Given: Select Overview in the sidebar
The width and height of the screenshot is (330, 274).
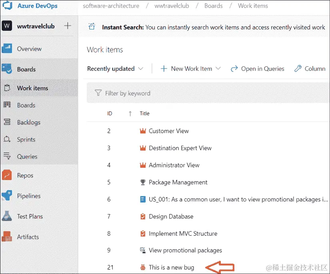Looking at the screenshot, I should 29,49.
